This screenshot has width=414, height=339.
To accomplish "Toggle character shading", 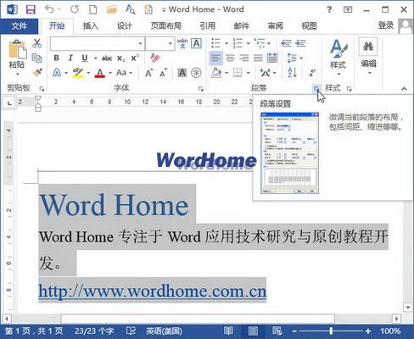I will tap(182, 73).
